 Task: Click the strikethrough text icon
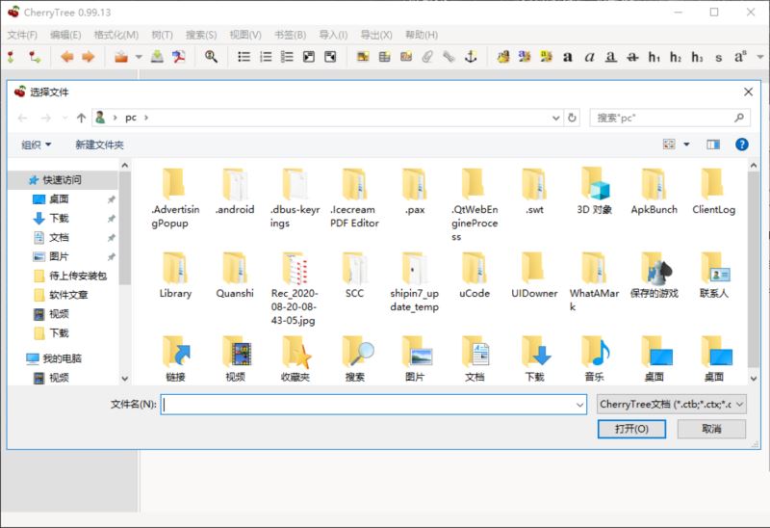632,57
